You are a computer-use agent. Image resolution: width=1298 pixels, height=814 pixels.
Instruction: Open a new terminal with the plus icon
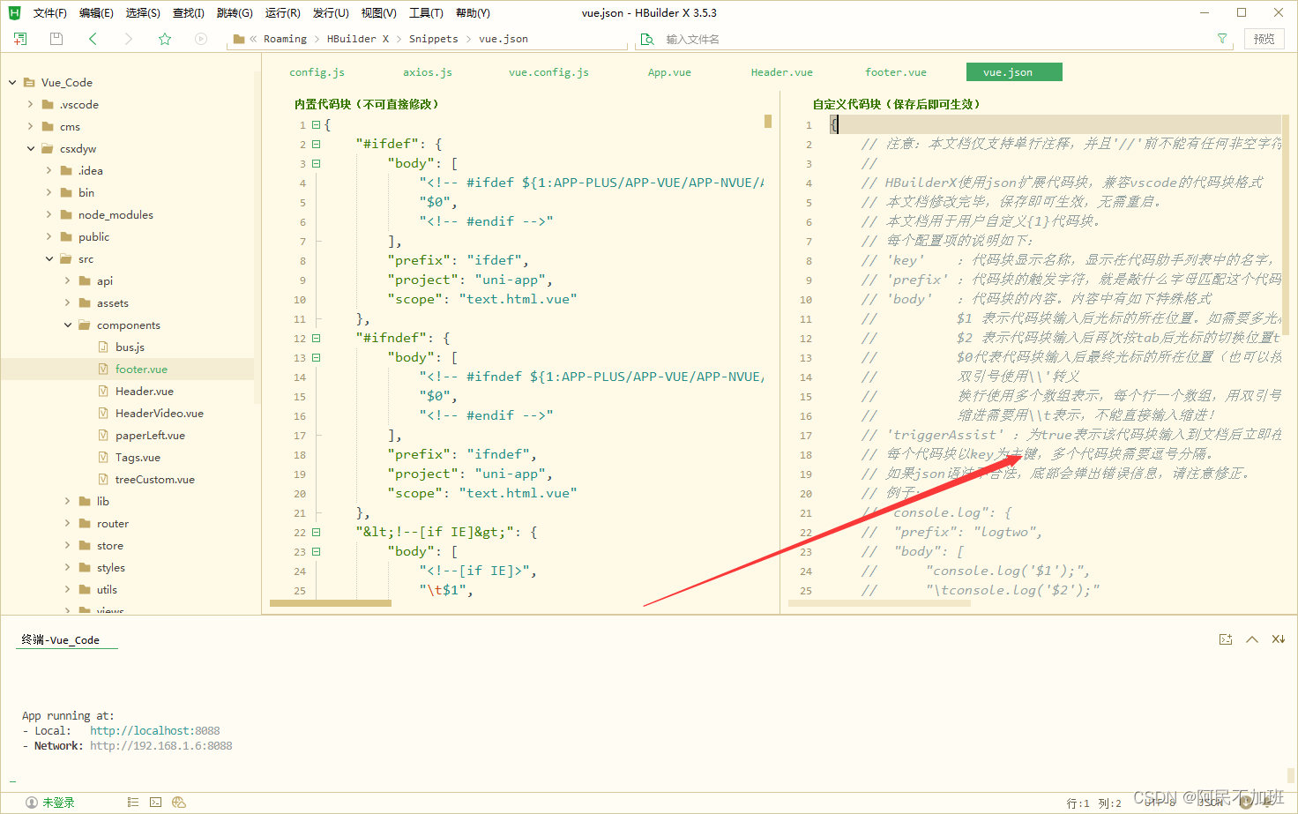[1226, 639]
